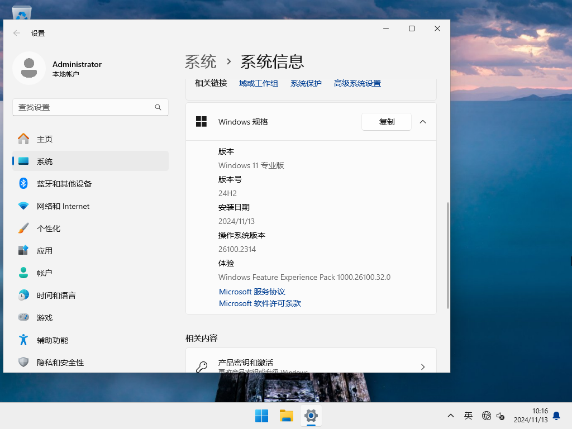572x429 pixels.
Task: Click the 复制 button for Windows 规格
Action: (x=386, y=122)
